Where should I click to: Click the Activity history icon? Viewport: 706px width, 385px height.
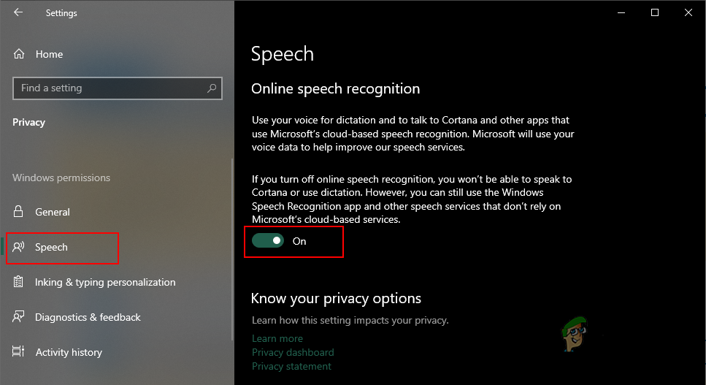coord(18,351)
